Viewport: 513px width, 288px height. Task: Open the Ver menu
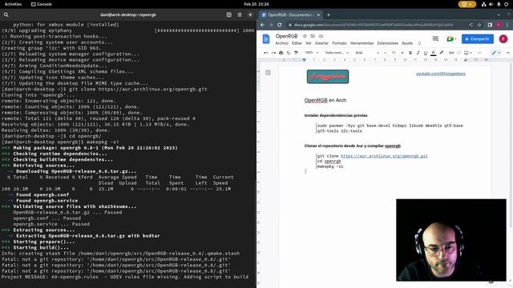309,43
